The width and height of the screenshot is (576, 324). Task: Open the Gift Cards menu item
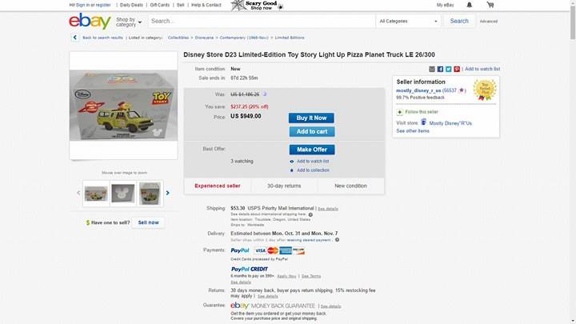tap(159, 5)
